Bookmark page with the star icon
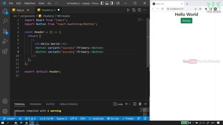223x125 pixels. pyautogui.click(x=200, y=9)
